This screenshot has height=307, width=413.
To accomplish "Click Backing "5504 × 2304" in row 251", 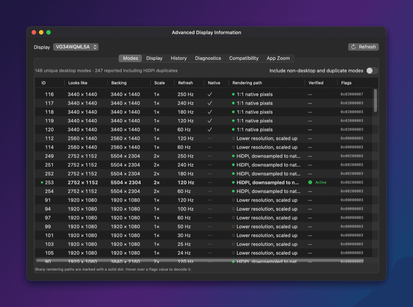I will 125,165.
